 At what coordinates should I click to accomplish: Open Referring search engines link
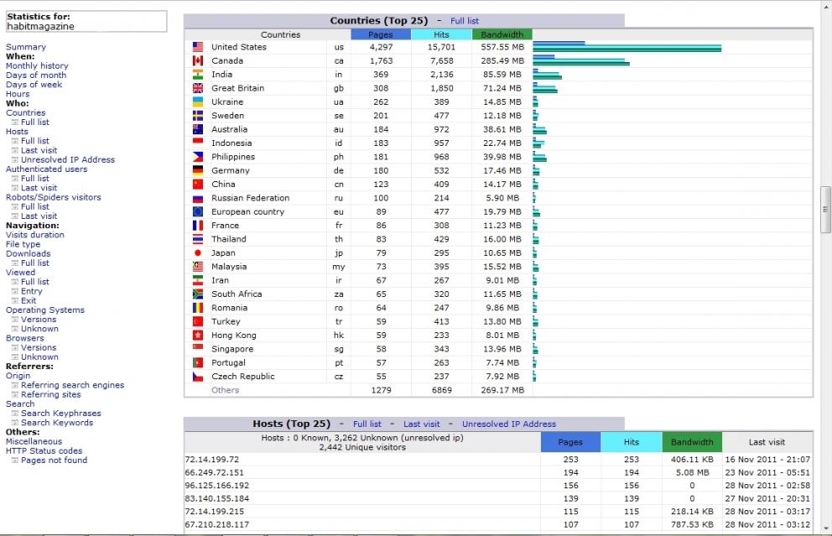point(73,385)
